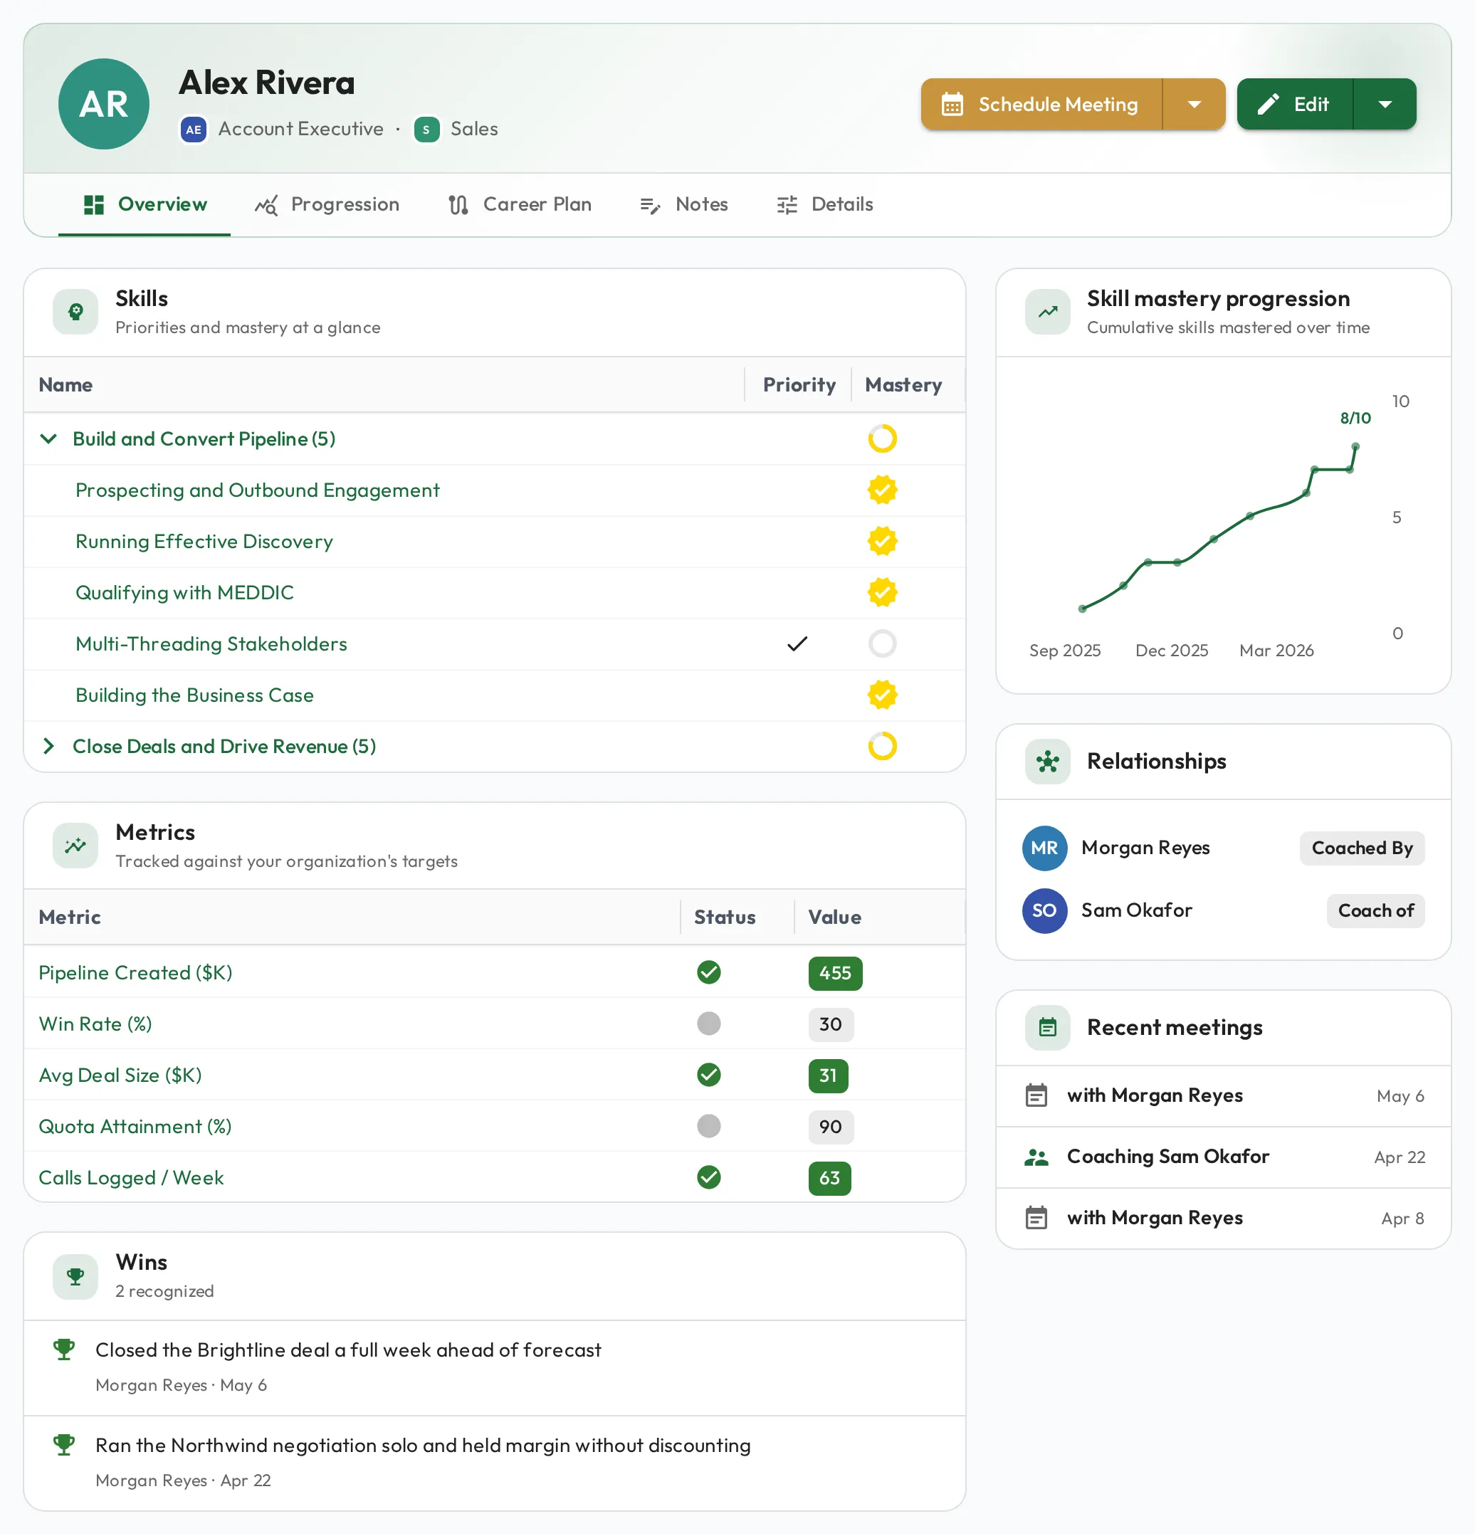Click the 63 value badge

click(x=829, y=1179)
